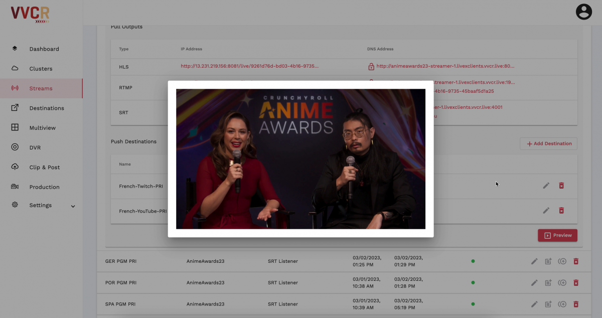Click the lock icon beside the HLS DNS address
Viewport: 602px width, 318px height.
pyautogui.click(x=371, y=66)
